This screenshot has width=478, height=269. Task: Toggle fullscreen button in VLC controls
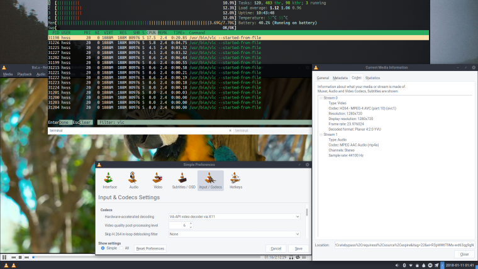(x=291, y=258)
